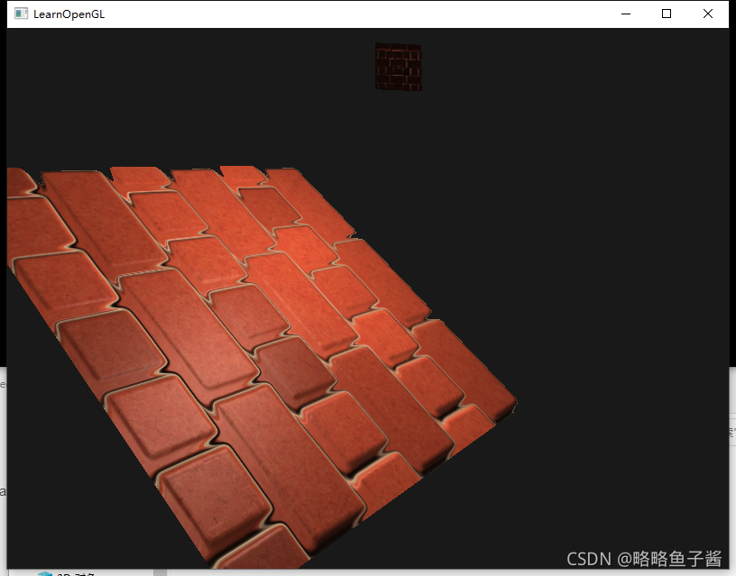736x576 pixels.
Task: Close the LearnOpenGL window
Action: (x=708, y=14)
